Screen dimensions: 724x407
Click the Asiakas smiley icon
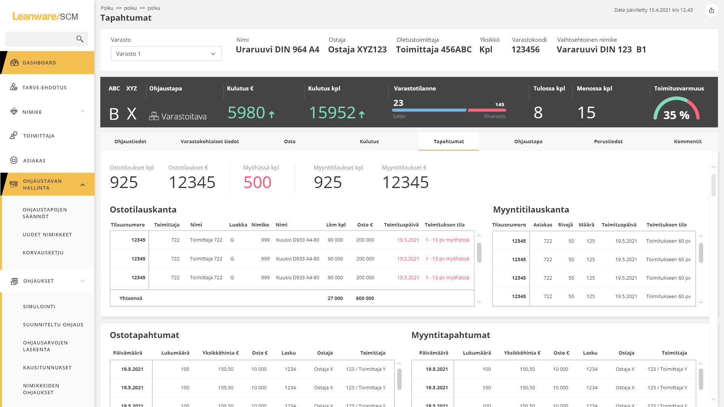(14, 160)
